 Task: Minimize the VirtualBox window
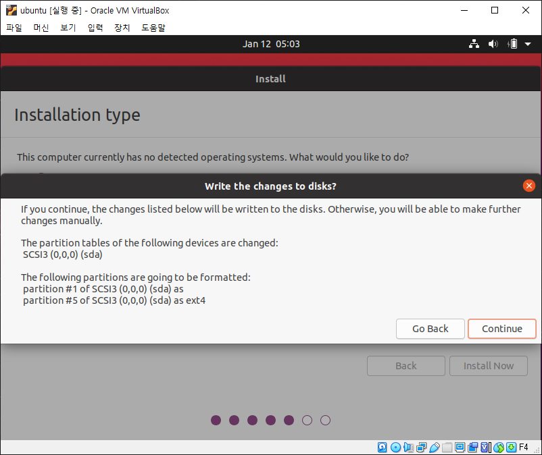[464, 10]
